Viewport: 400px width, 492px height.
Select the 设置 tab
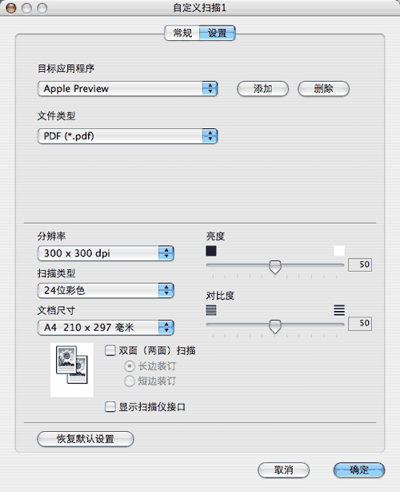click(x=218, y=33)
